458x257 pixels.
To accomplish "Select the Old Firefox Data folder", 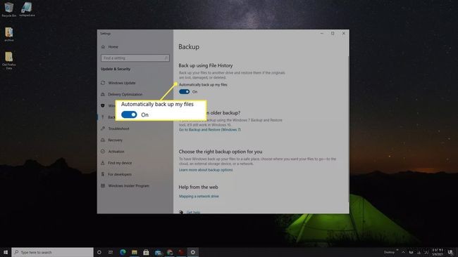I will pos(9,60).
